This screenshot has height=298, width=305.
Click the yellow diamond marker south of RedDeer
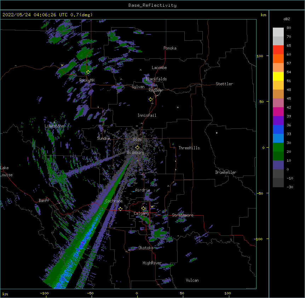click(x=151, y=99)
